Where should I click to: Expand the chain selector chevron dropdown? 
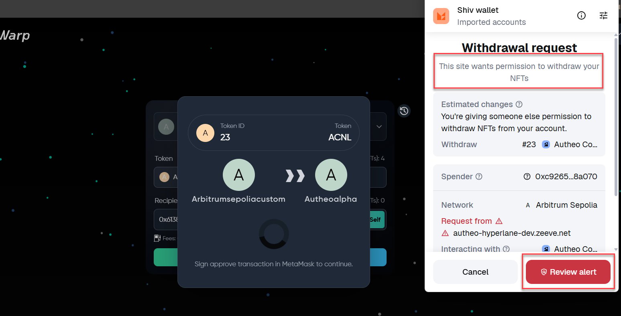click(x=379, y=127)
